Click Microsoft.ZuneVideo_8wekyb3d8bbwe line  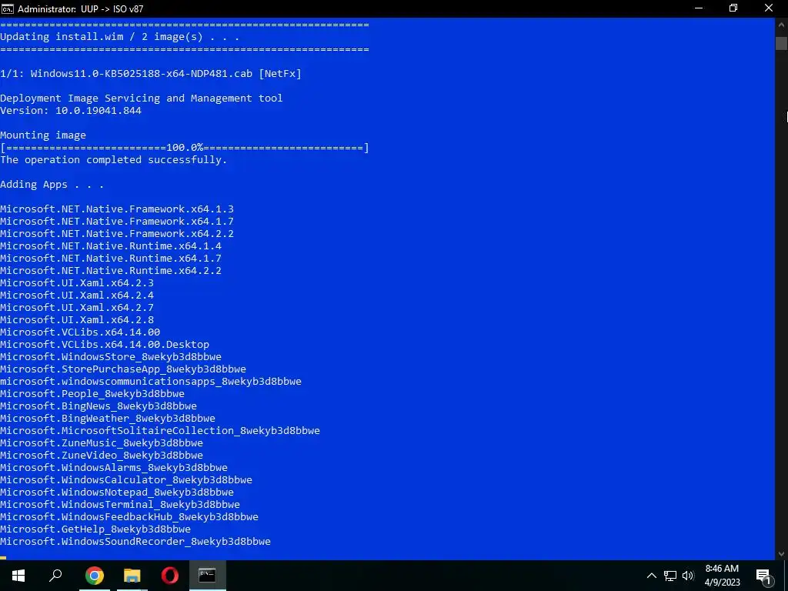[x=102, y=456]
